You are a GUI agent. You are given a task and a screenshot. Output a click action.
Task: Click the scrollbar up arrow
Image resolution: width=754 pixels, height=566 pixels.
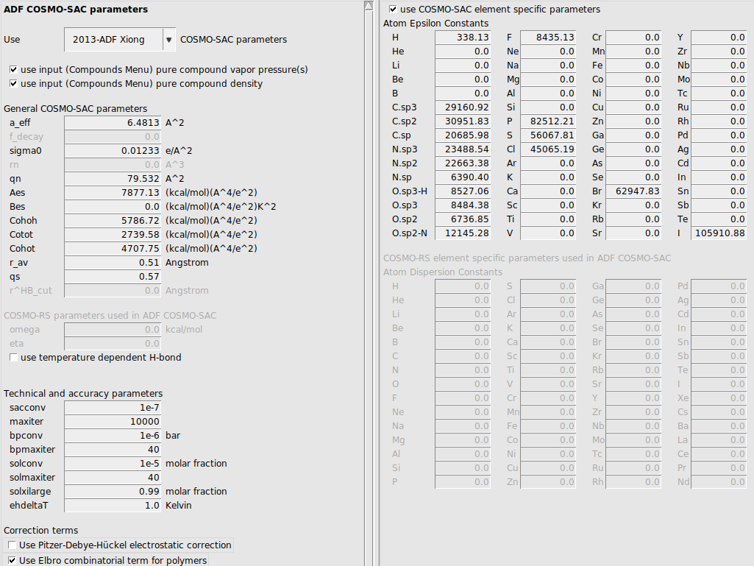(369, 5)
